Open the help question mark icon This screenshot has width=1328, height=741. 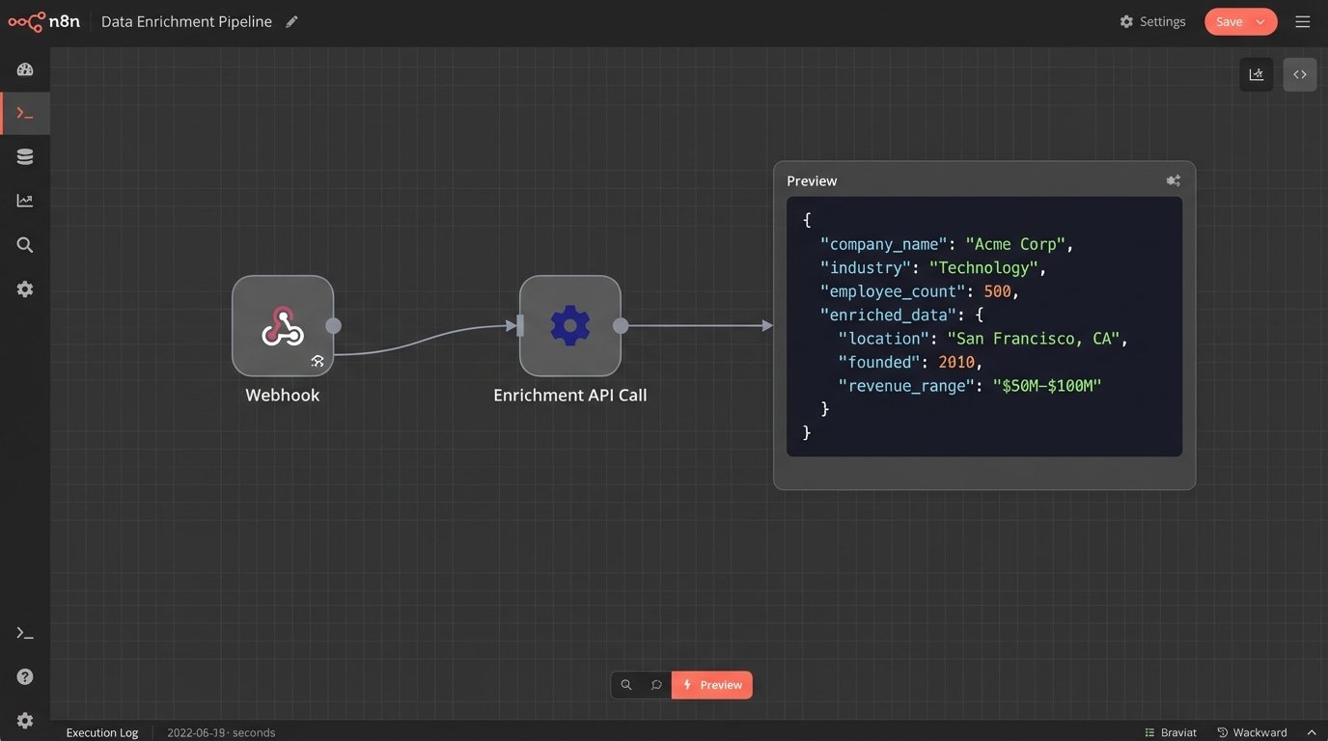(x=25, y=676)
